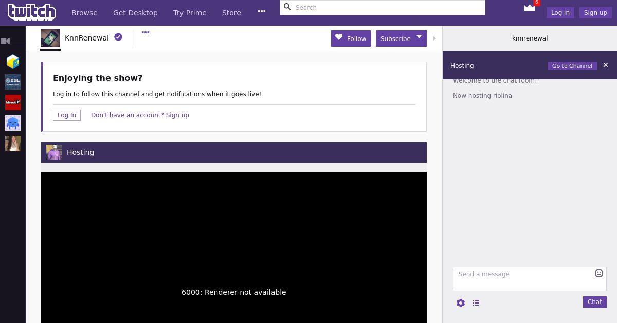Click the Now hosting riolina message
Viewport: 617px width, 323px height.
point(482,96)
